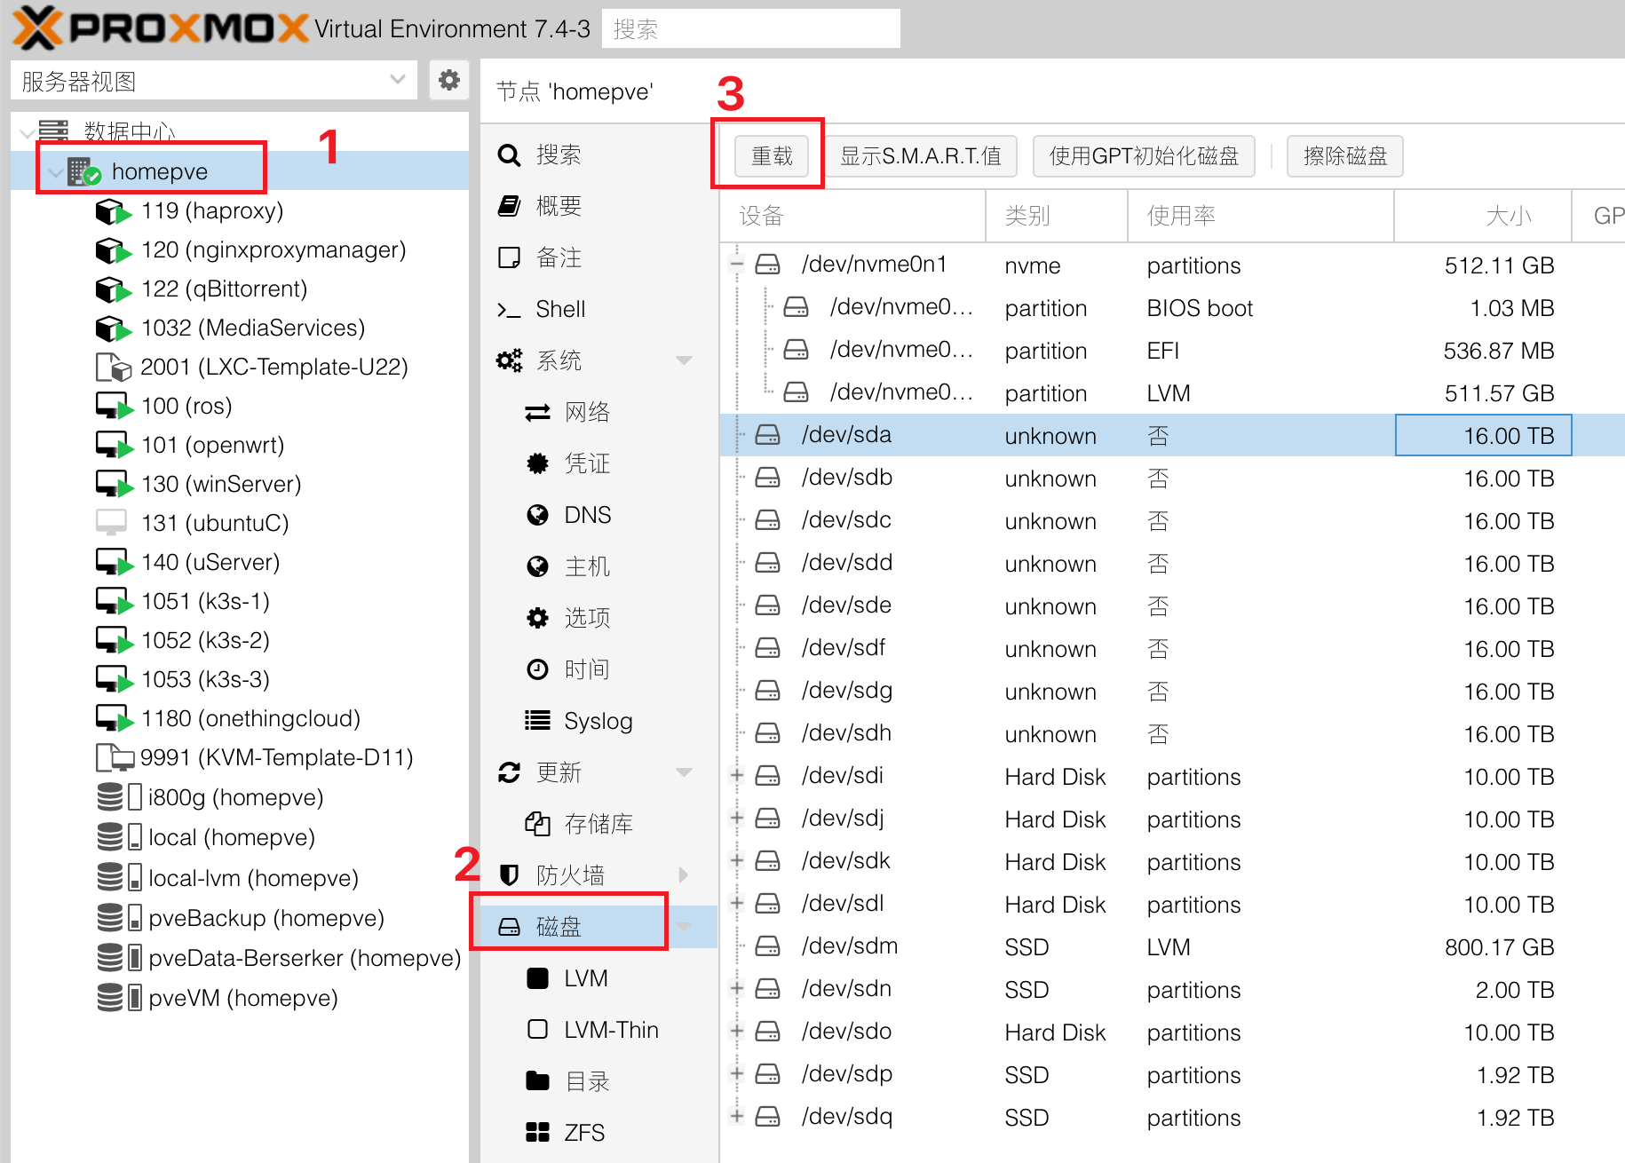The width and height of the screenshot is (1625, 1163).
Task: Open the ZFS menu item
Action: (583, 1133)
